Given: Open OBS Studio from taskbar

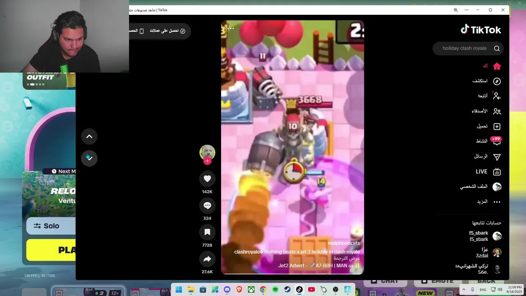Looking at the screenshot, I should click(x=335, y=289).
